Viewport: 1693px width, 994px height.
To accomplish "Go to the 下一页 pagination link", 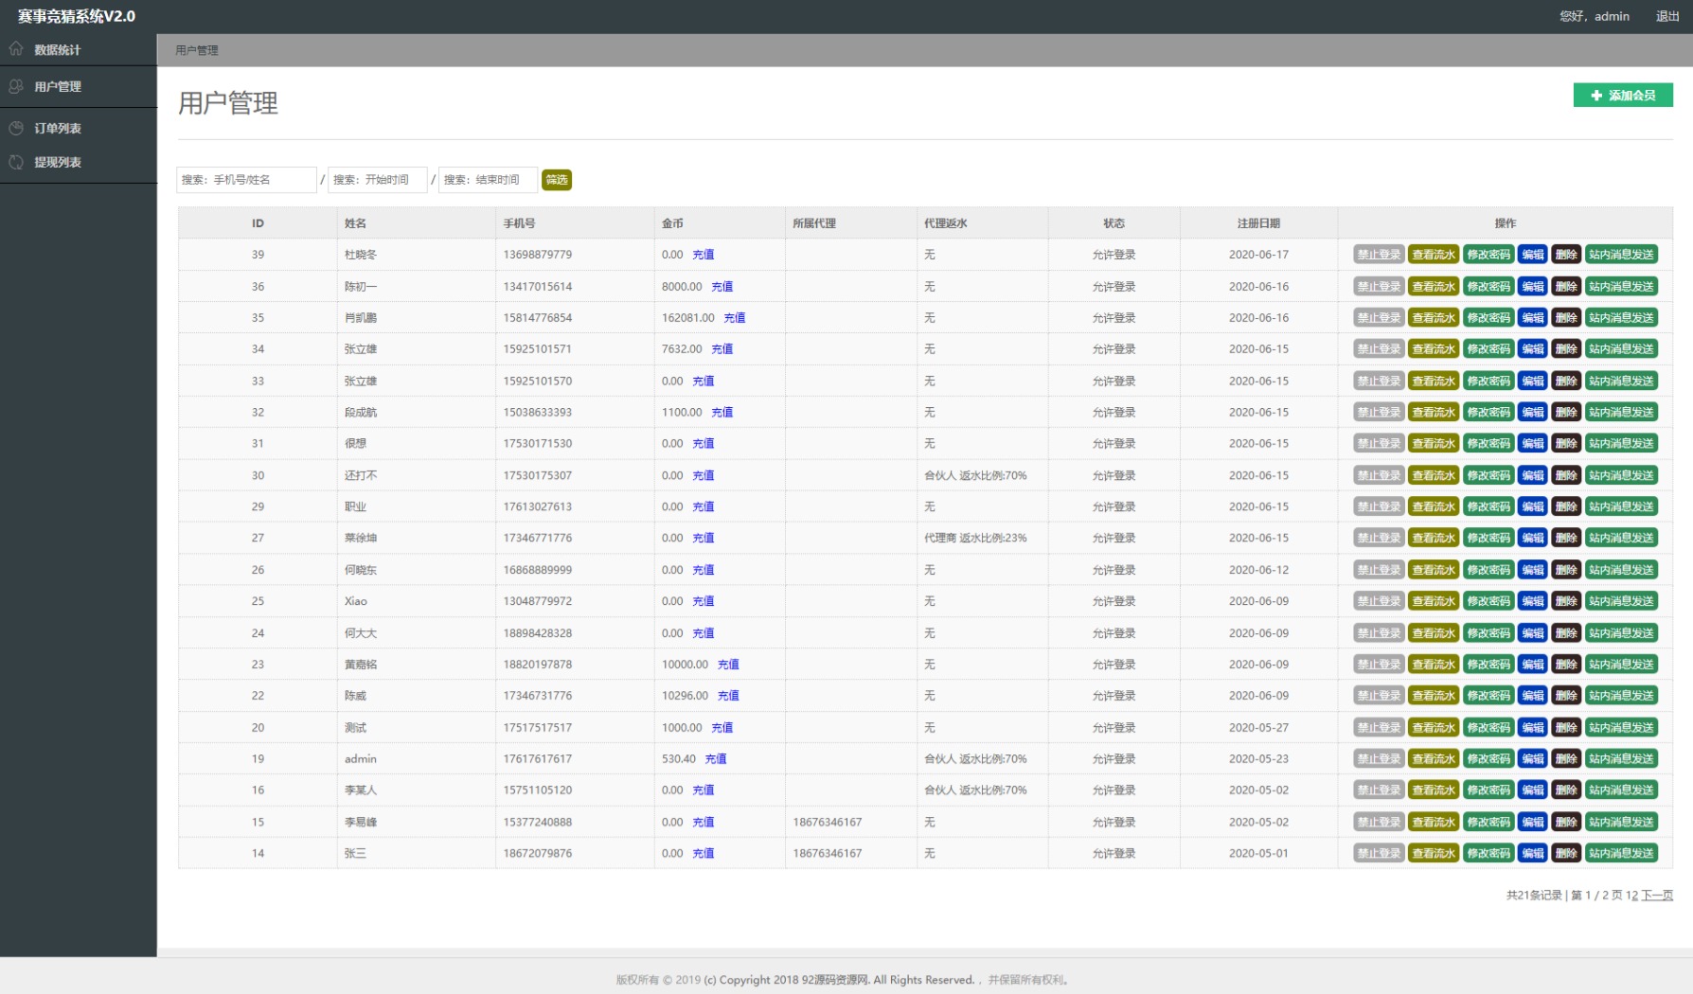I will coord(1657,896).
